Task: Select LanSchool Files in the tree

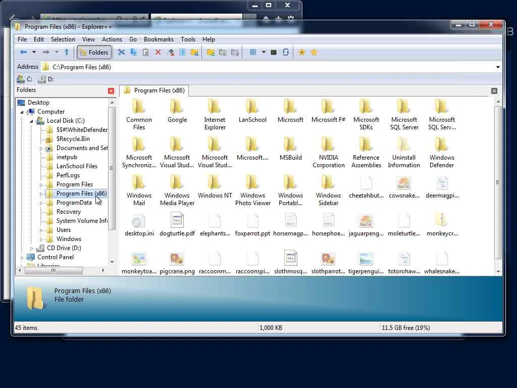Action: pos(77,166)
